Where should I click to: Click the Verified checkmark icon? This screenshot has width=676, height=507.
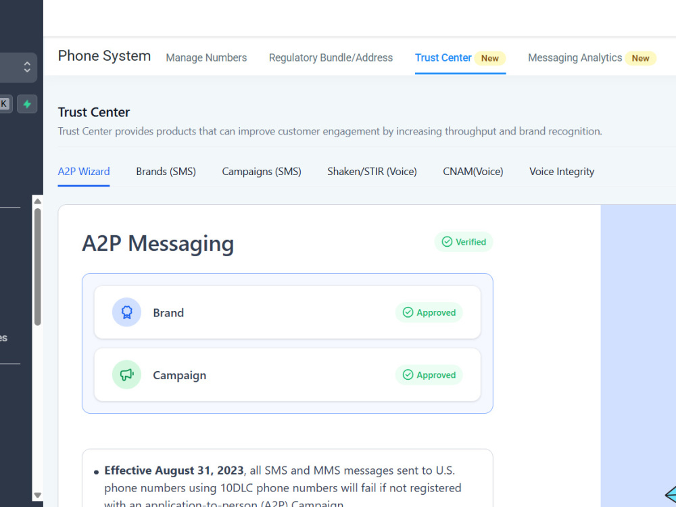click(x=447, y=242)
